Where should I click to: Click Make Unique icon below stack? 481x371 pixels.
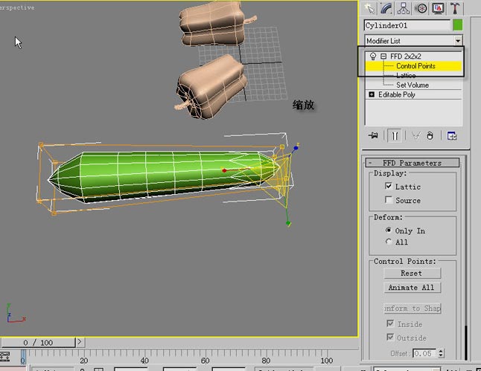(415, 135)
